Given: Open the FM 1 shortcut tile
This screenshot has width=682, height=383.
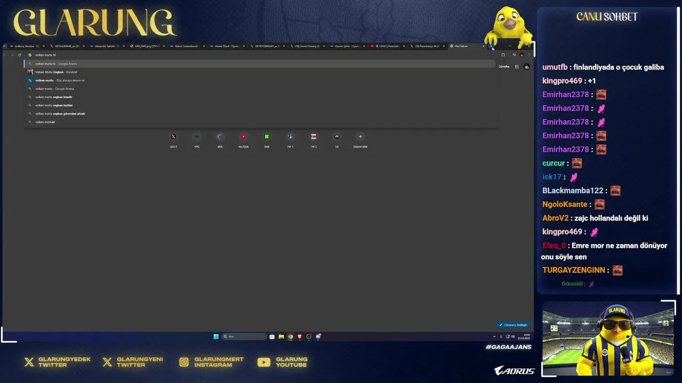Looking at the screenshot, I should (x=290, y=139).
